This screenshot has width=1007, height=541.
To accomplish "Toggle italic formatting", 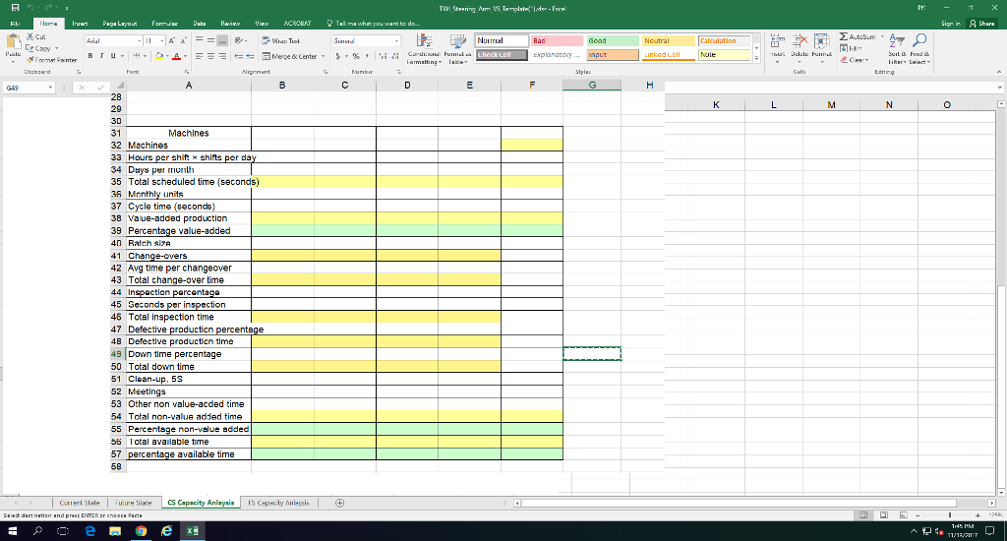I will (101, 56).
